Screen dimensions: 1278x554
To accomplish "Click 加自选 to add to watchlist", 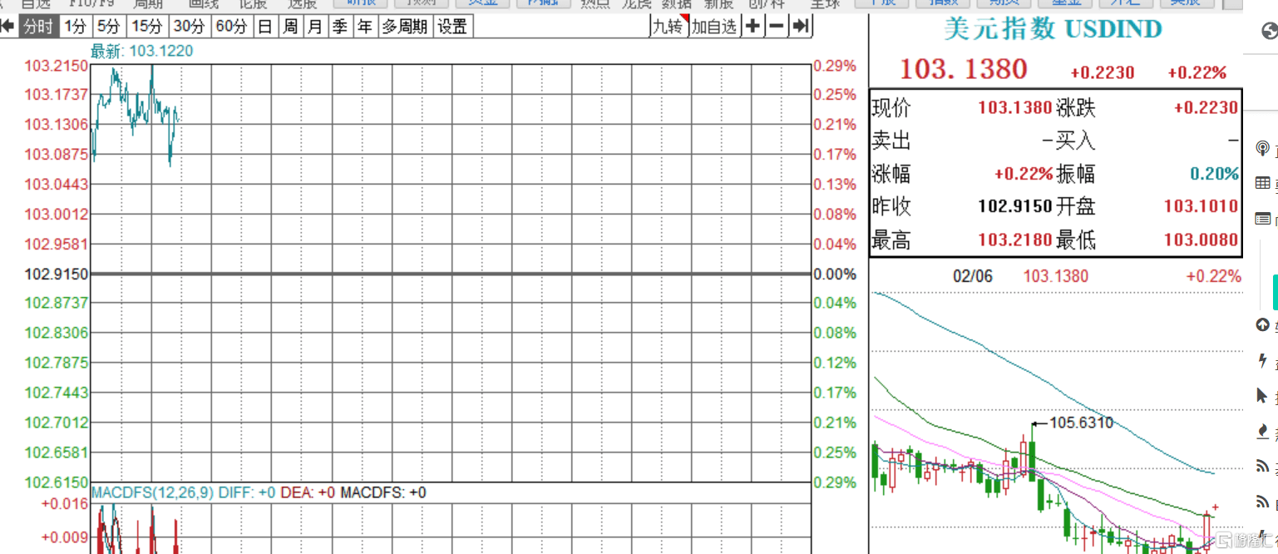I will point(715,27).
